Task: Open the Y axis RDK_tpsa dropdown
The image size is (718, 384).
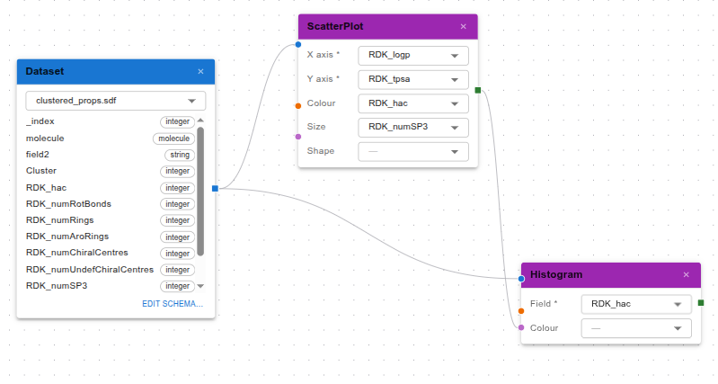Action: 413,79
